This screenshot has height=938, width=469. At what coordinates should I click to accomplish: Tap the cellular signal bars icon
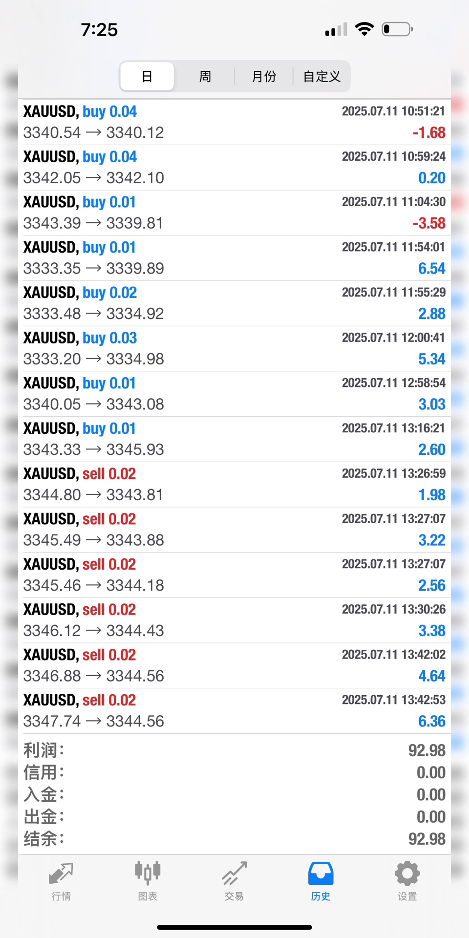(336, 30)
